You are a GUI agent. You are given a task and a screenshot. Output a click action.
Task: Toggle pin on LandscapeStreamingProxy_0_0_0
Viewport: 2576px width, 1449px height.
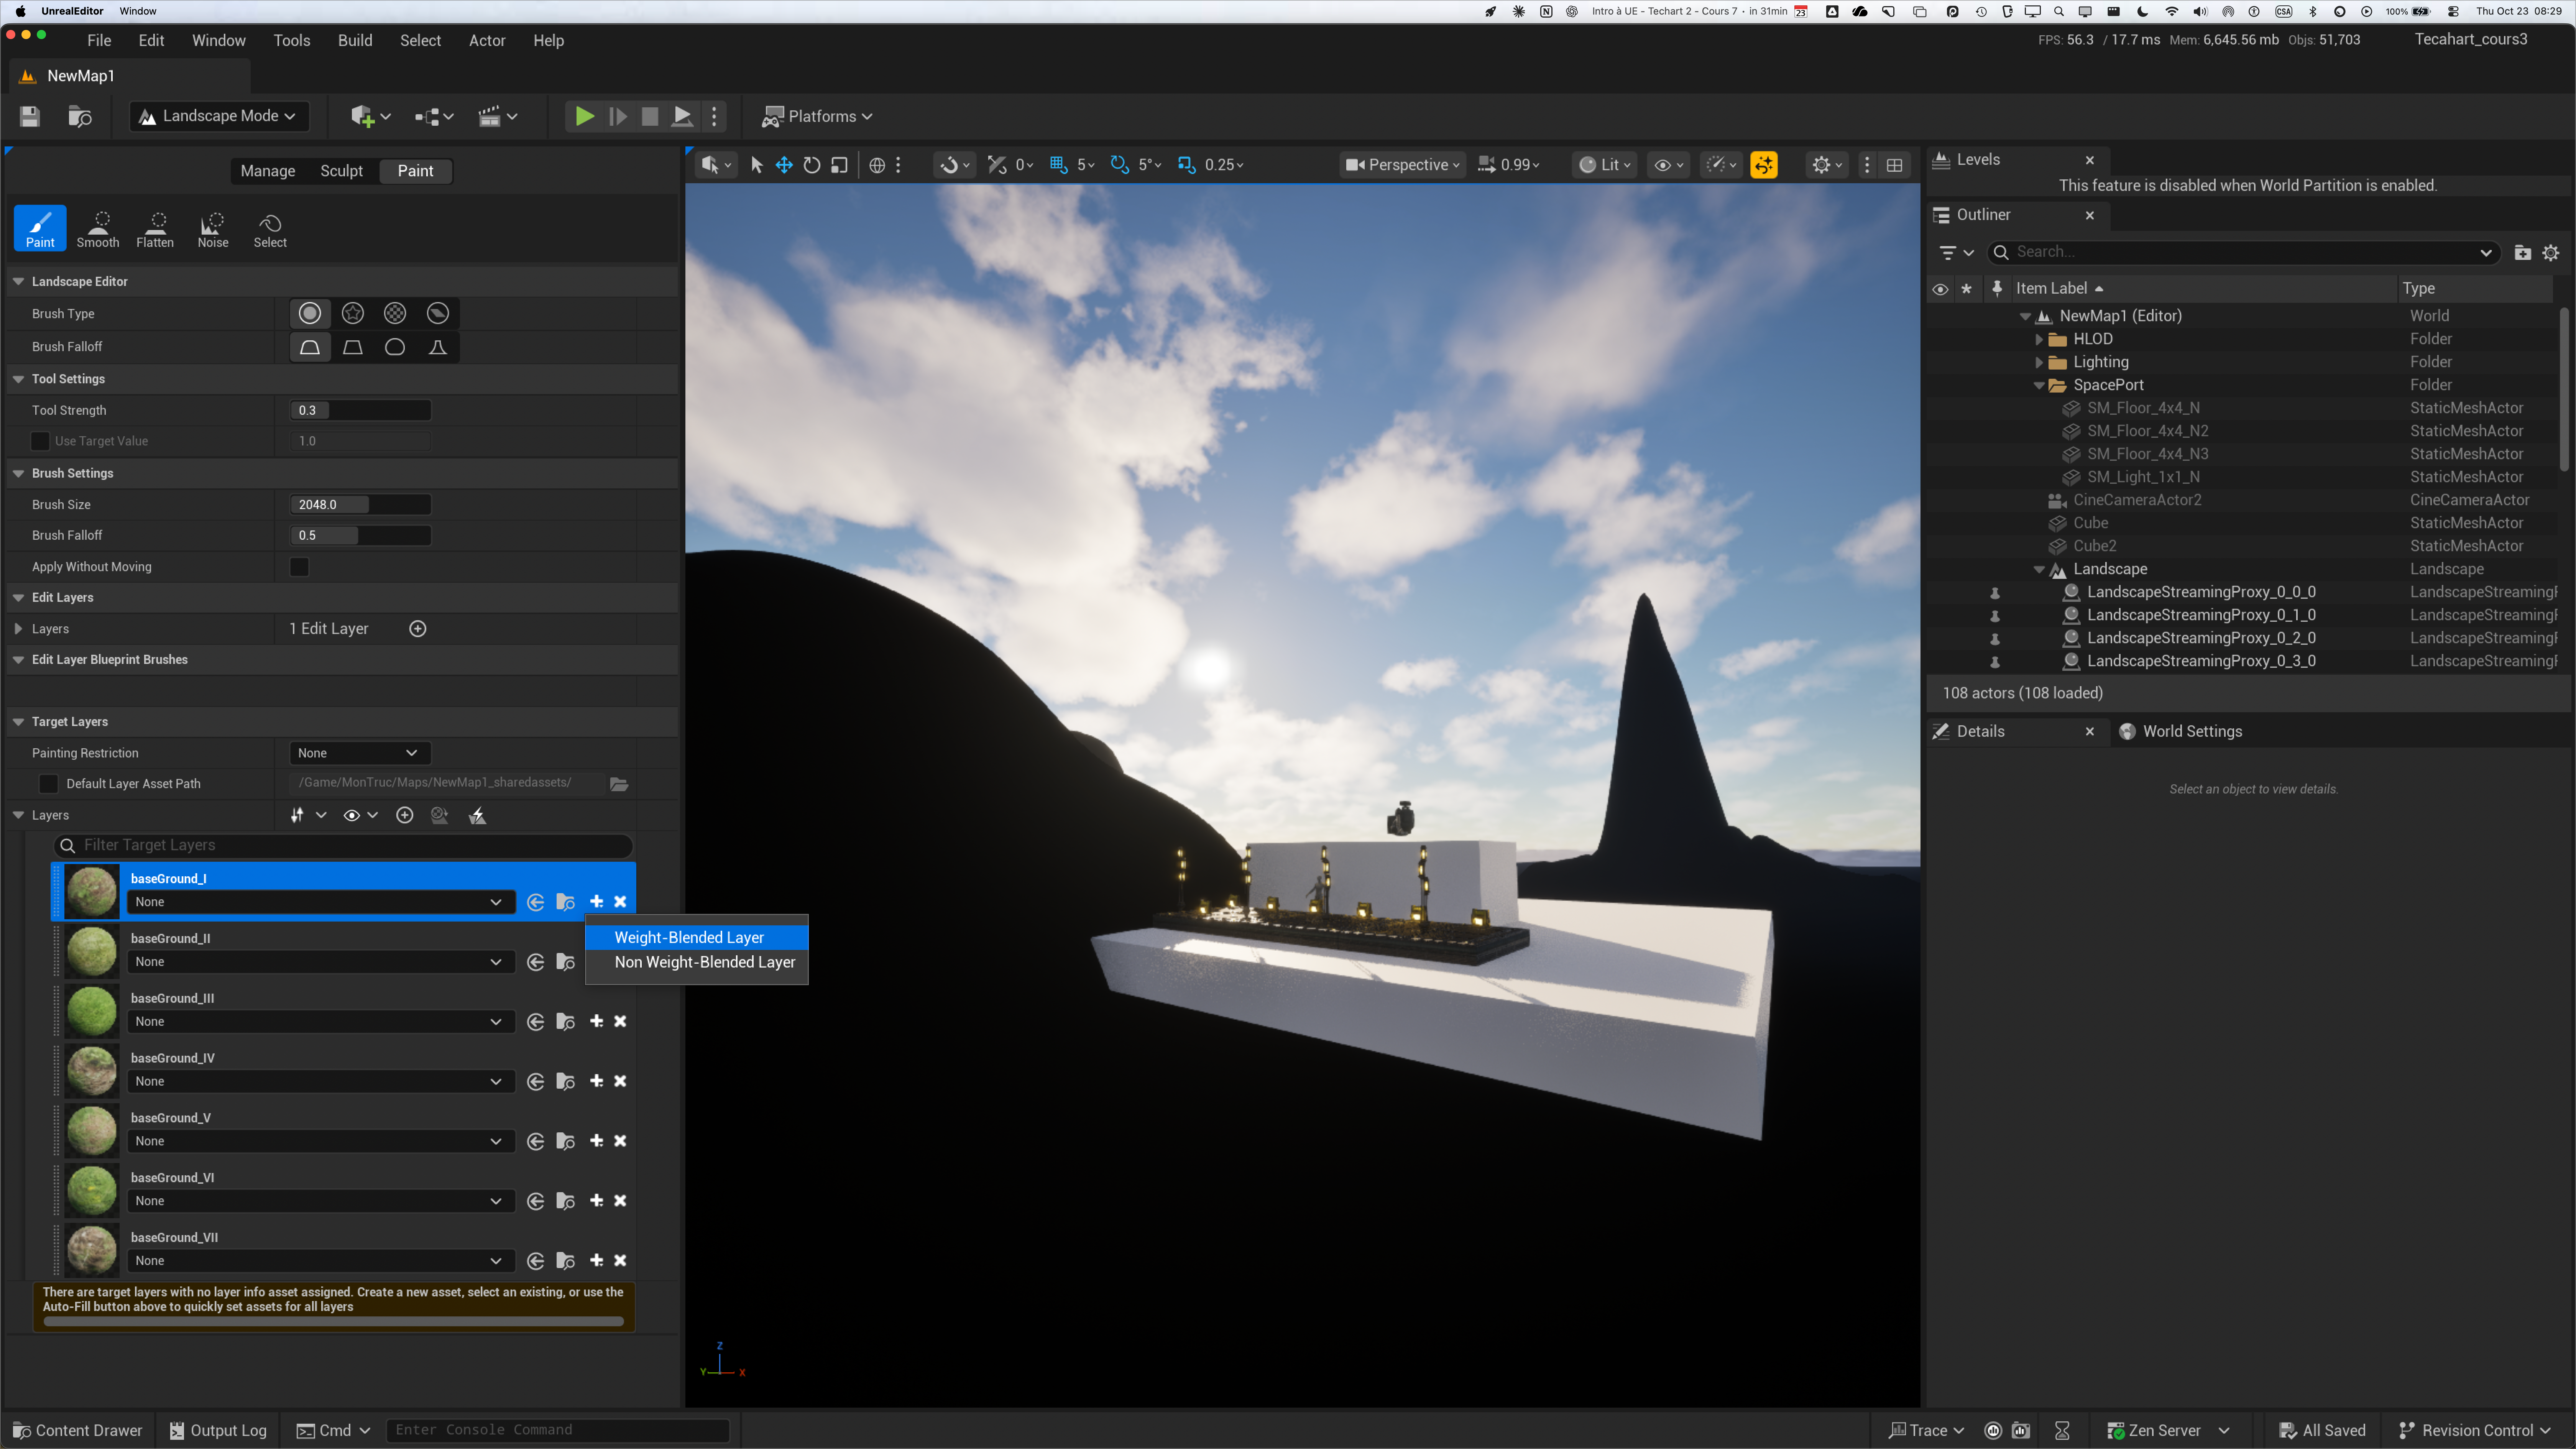point(1995,593)
